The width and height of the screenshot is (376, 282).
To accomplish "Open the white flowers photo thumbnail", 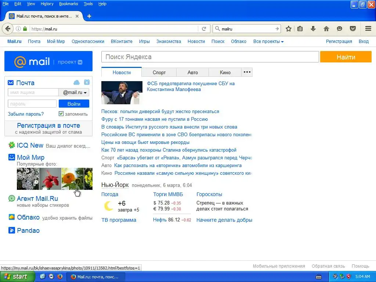I will click(28, 179).
